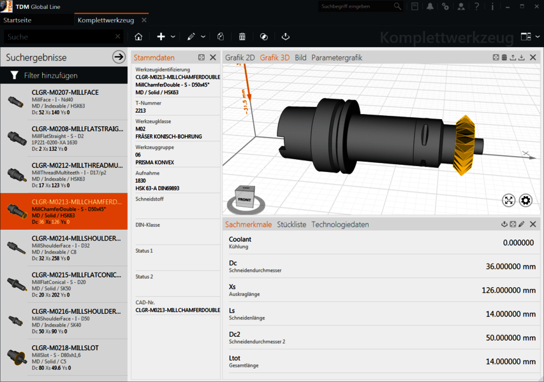Viewport: 544px width, 382px height.
Task: Open the 3D viewer settings gear
Action: click(x=526, y=200)
